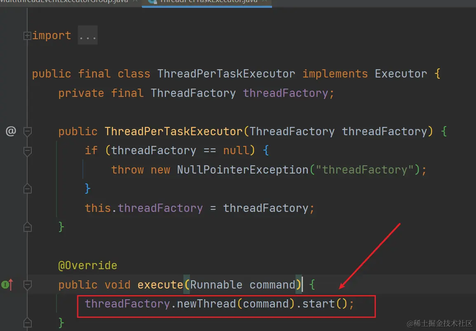
Task: Click threadFactory field name in private declaration
Action: pos(285,93)
